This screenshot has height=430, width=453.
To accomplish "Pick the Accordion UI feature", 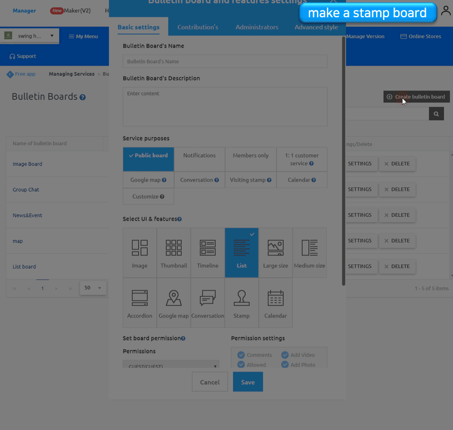I will [139, 302].
